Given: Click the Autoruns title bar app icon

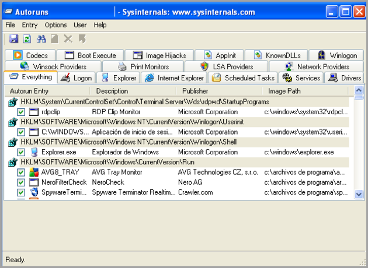Looking at the screenshot, I should click(8, 11).
